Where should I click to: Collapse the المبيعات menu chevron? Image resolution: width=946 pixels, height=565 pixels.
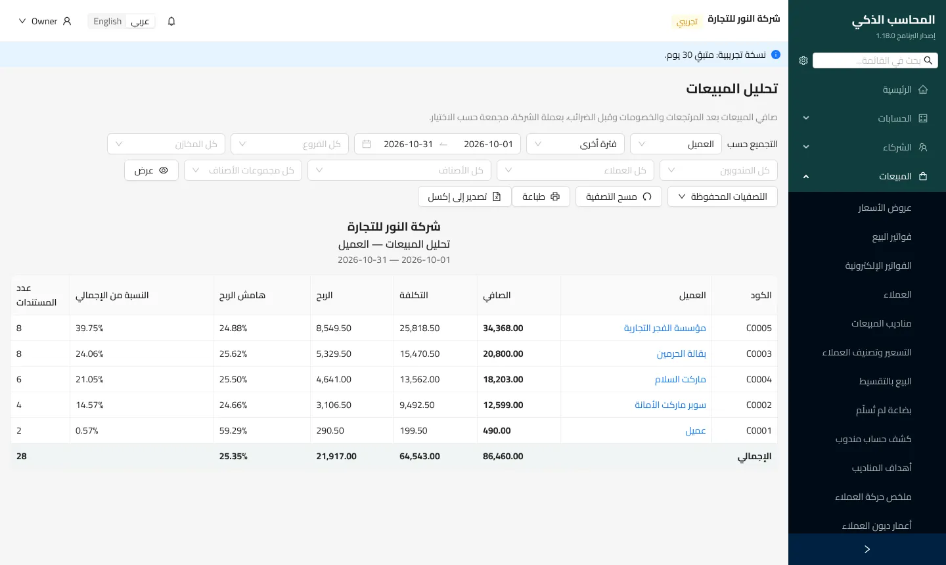point(806,176)
